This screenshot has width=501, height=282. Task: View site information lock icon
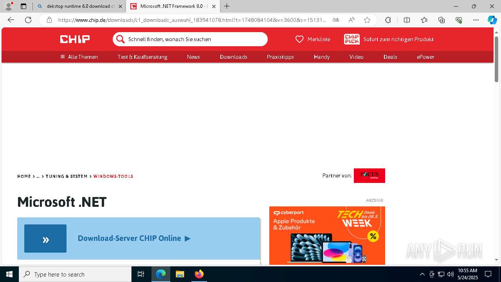(49, 20)
